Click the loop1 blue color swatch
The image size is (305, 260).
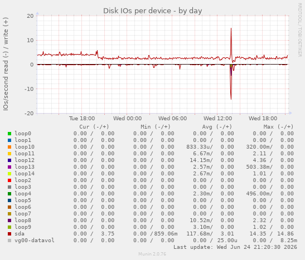9,140
